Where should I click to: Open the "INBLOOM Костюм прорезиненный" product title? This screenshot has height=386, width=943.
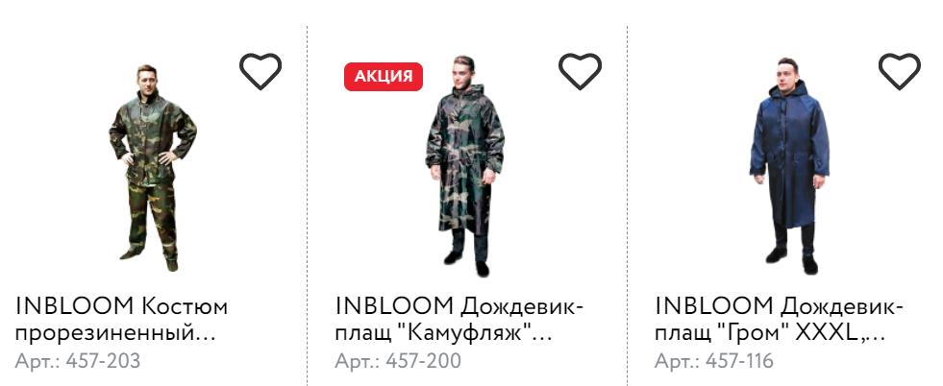(x=121, y=319)
